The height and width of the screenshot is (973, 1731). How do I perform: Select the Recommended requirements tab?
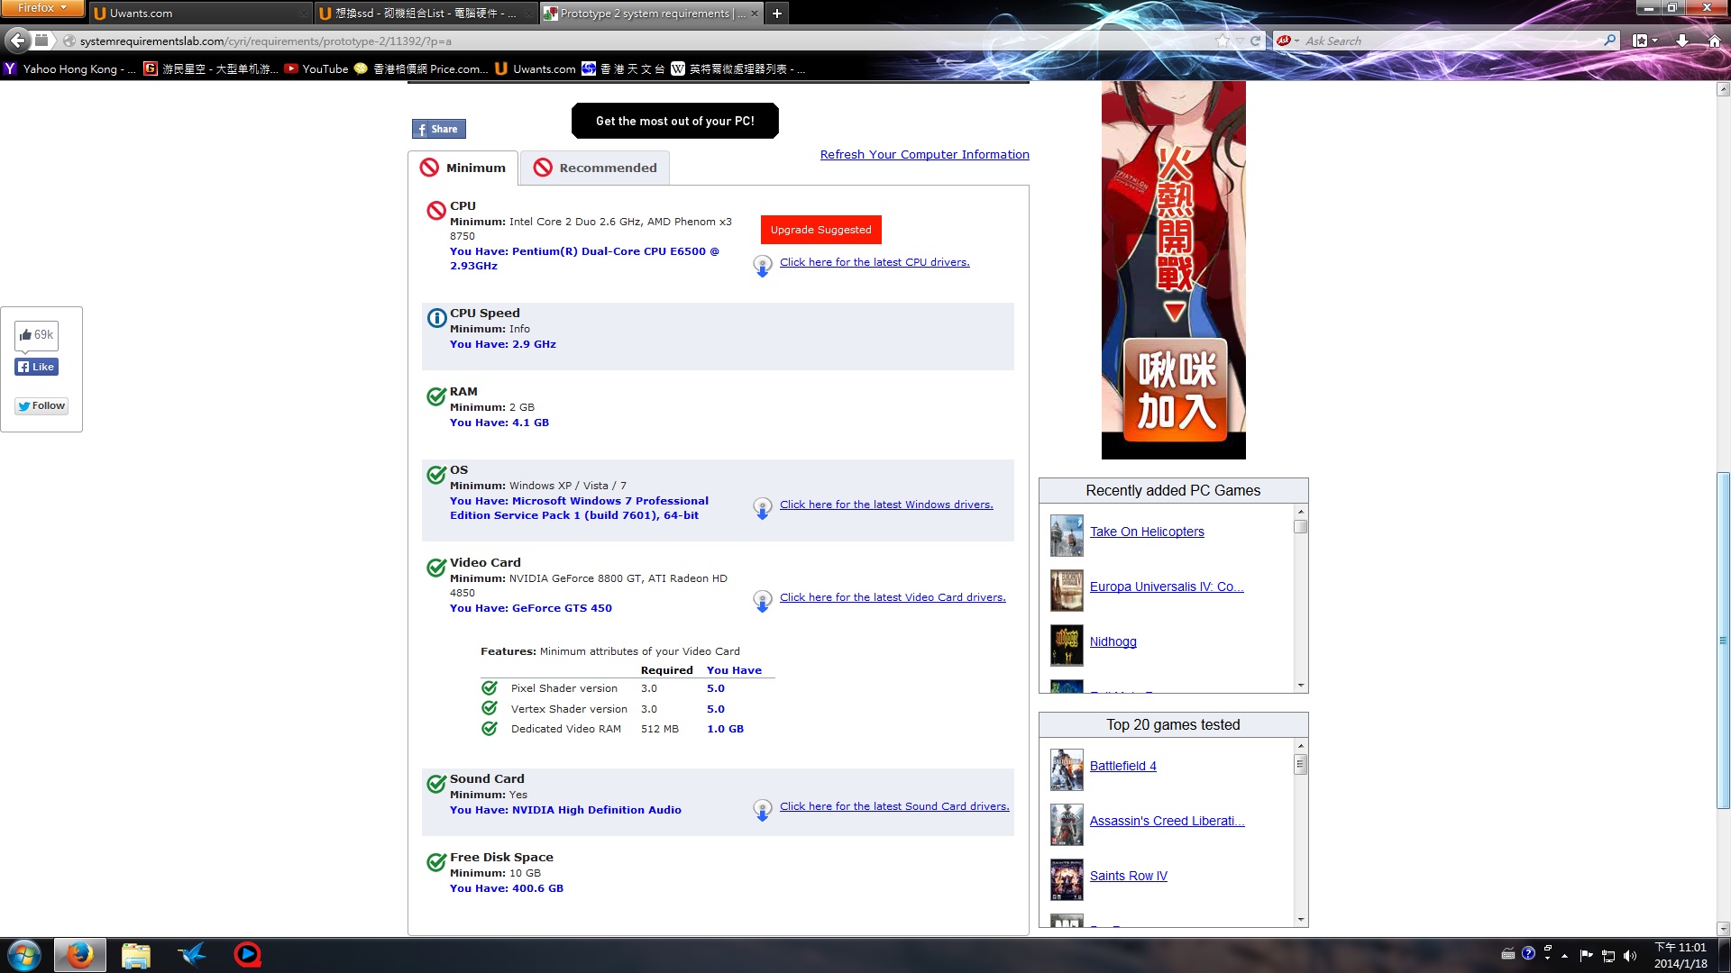pyautogui.click(x=595, y=168)
